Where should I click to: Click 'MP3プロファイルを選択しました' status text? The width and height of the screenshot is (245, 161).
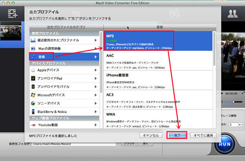click(x=53, y=136)
